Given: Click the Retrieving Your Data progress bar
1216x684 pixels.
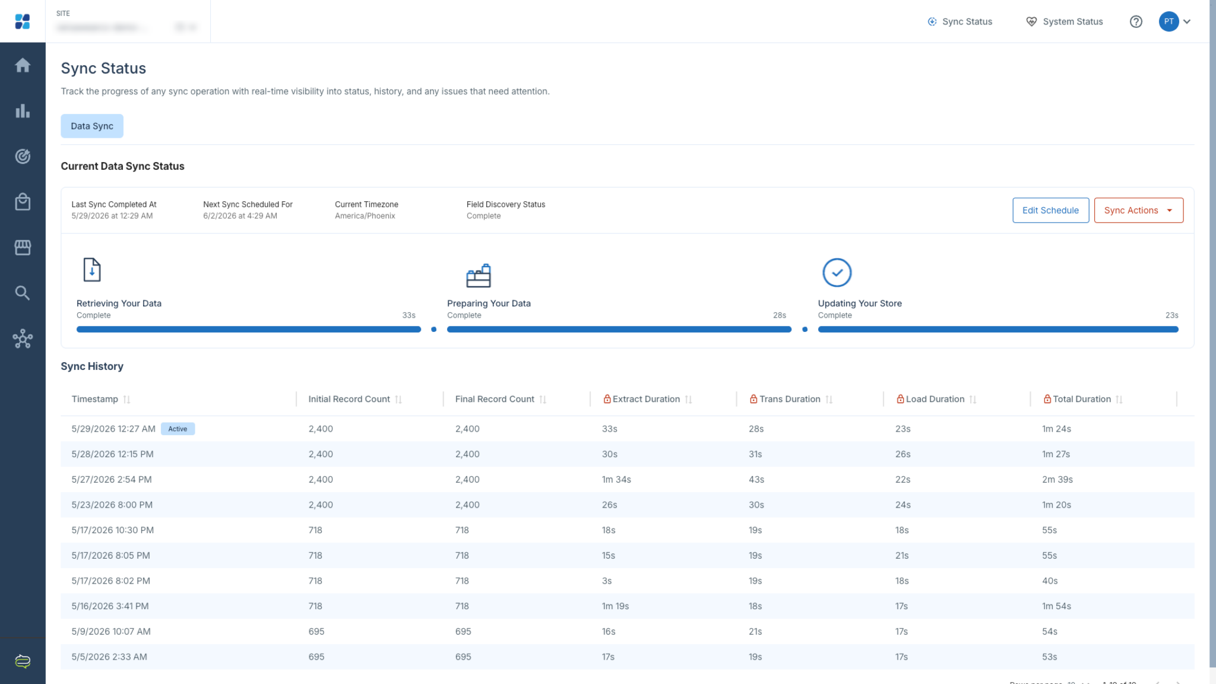Looking at the screenshot, I should coord(248,330).
